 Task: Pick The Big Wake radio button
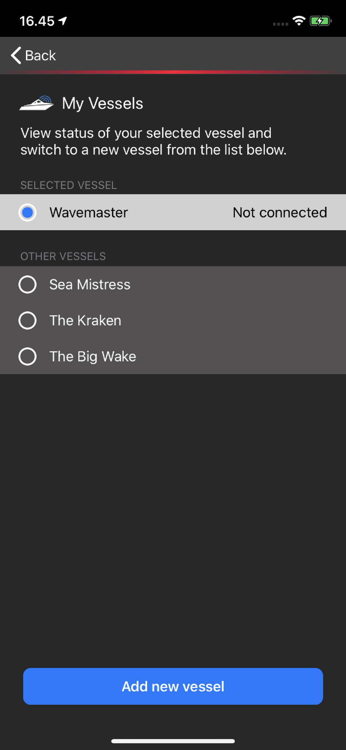[27, 356]
